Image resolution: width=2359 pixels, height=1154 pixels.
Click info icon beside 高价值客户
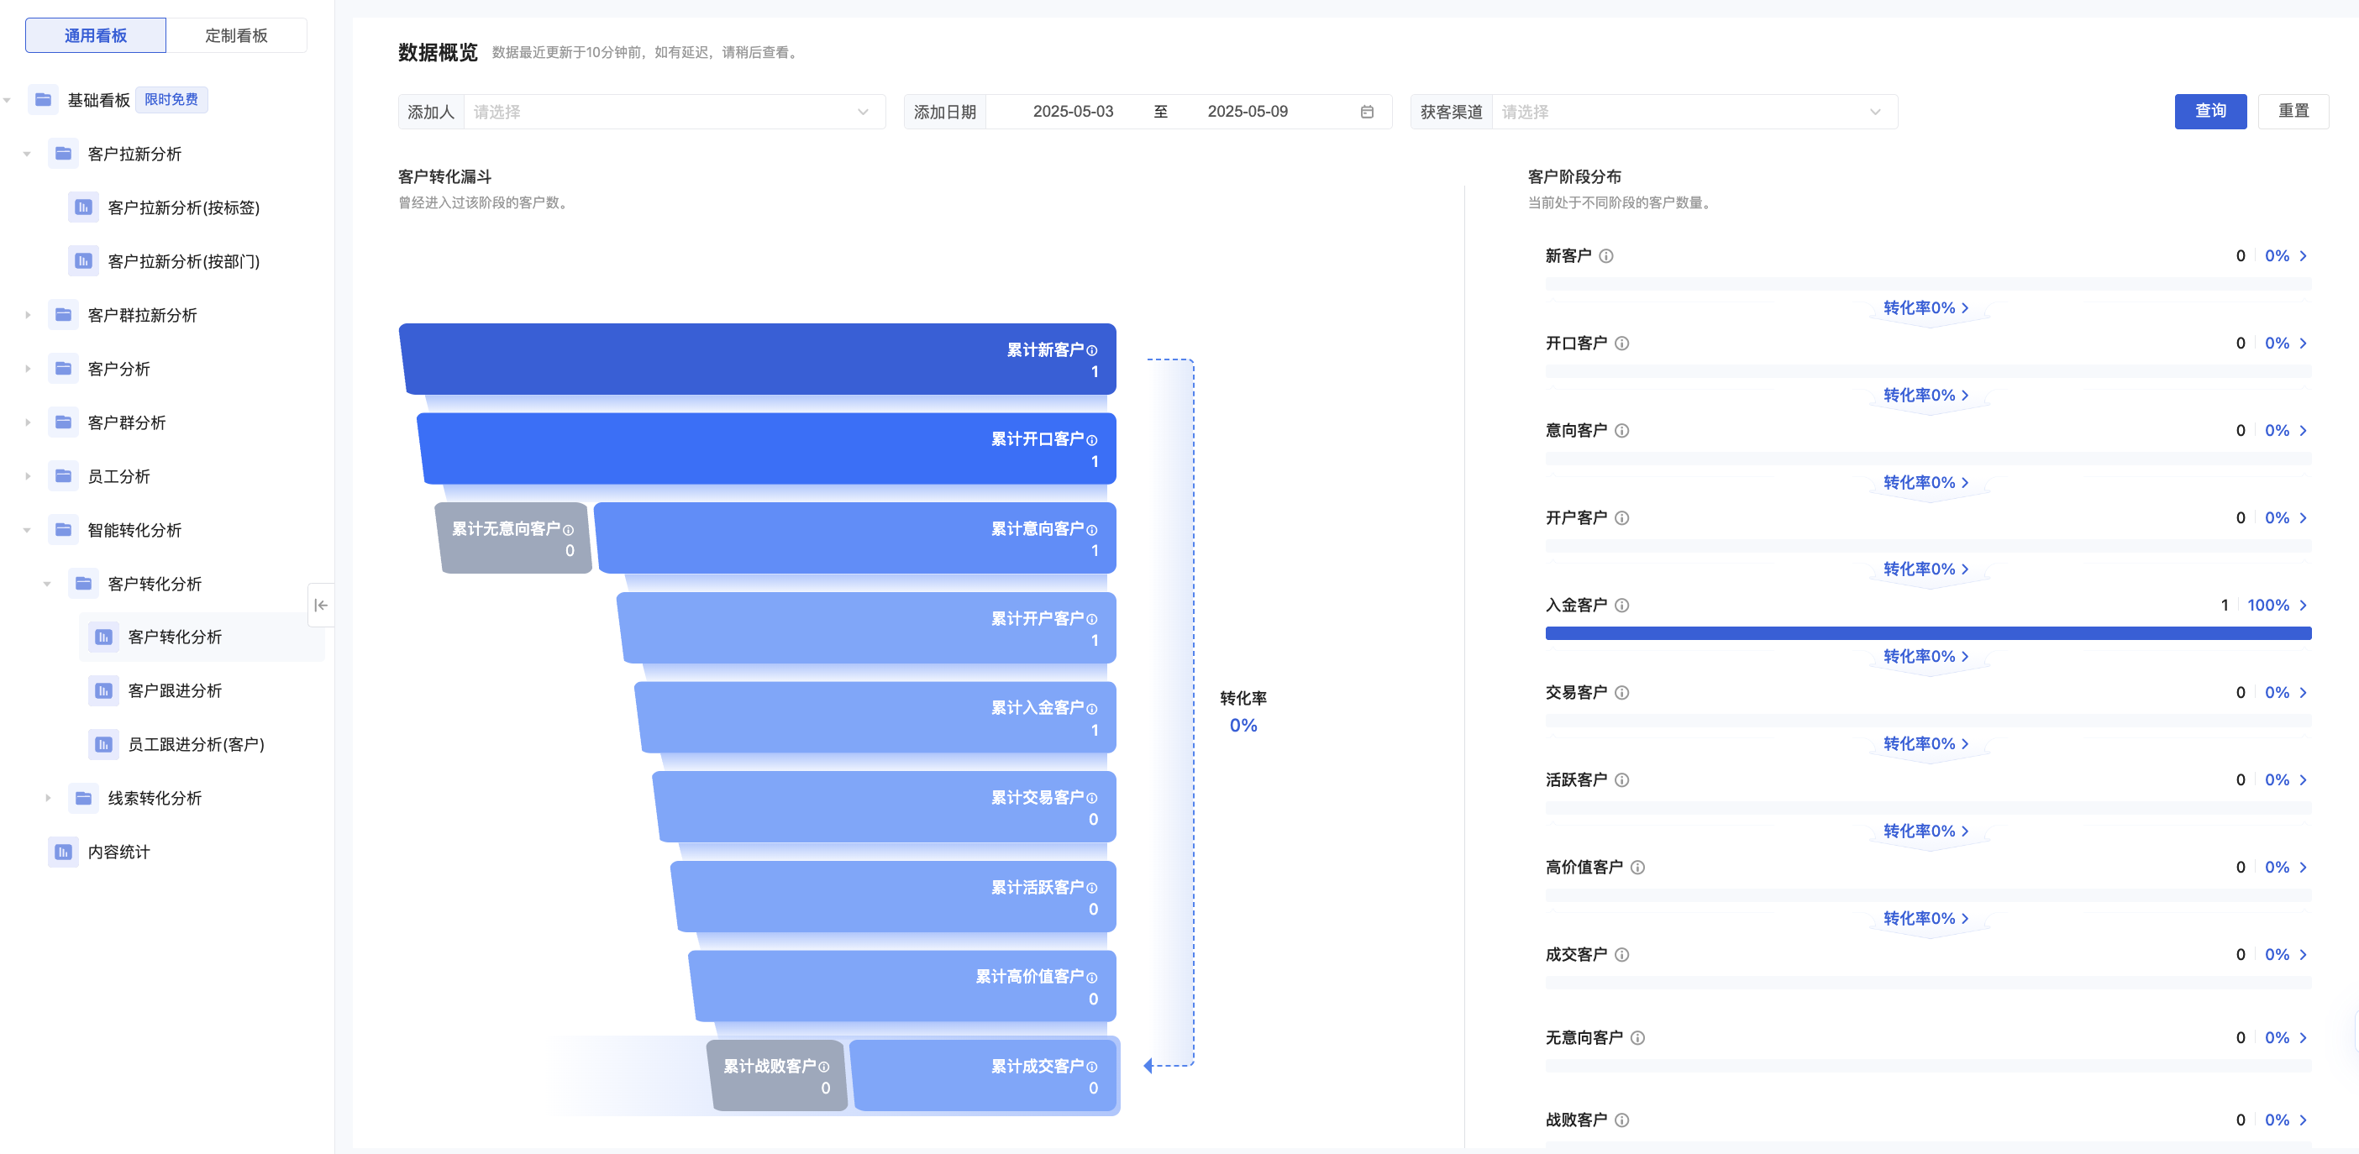click(1637, 868)
